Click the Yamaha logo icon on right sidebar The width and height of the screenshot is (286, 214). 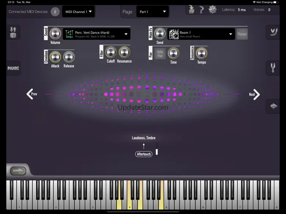pyautogui.click(x=273, y=32)
